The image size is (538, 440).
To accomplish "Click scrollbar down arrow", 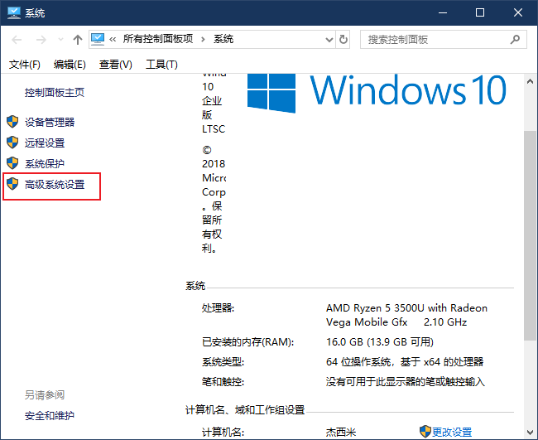I will point(530,432).
